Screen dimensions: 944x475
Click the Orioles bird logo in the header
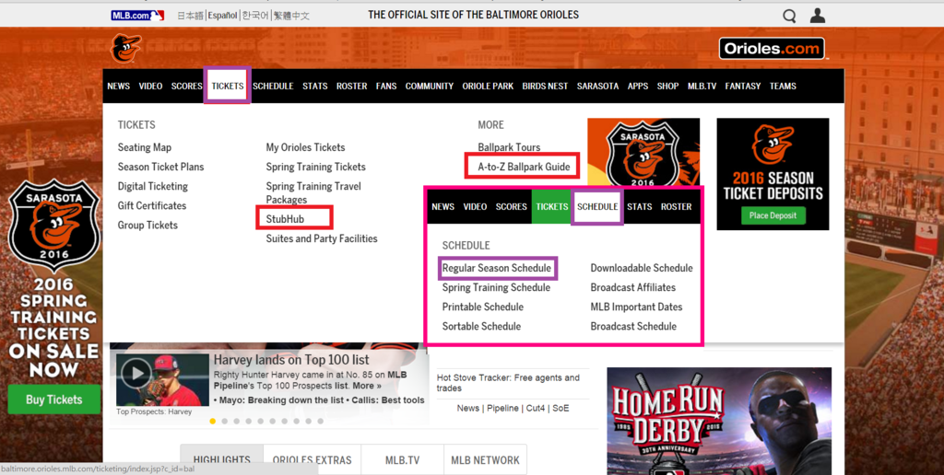point(125,48)
